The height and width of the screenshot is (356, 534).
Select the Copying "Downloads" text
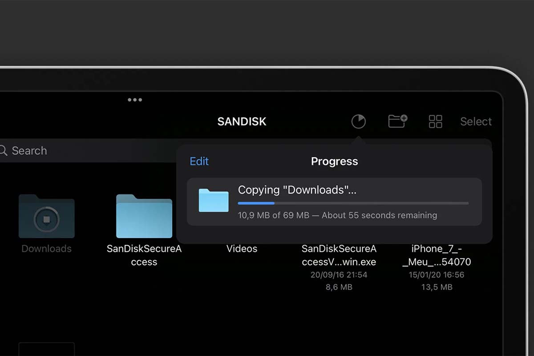[x=297, y=190]
